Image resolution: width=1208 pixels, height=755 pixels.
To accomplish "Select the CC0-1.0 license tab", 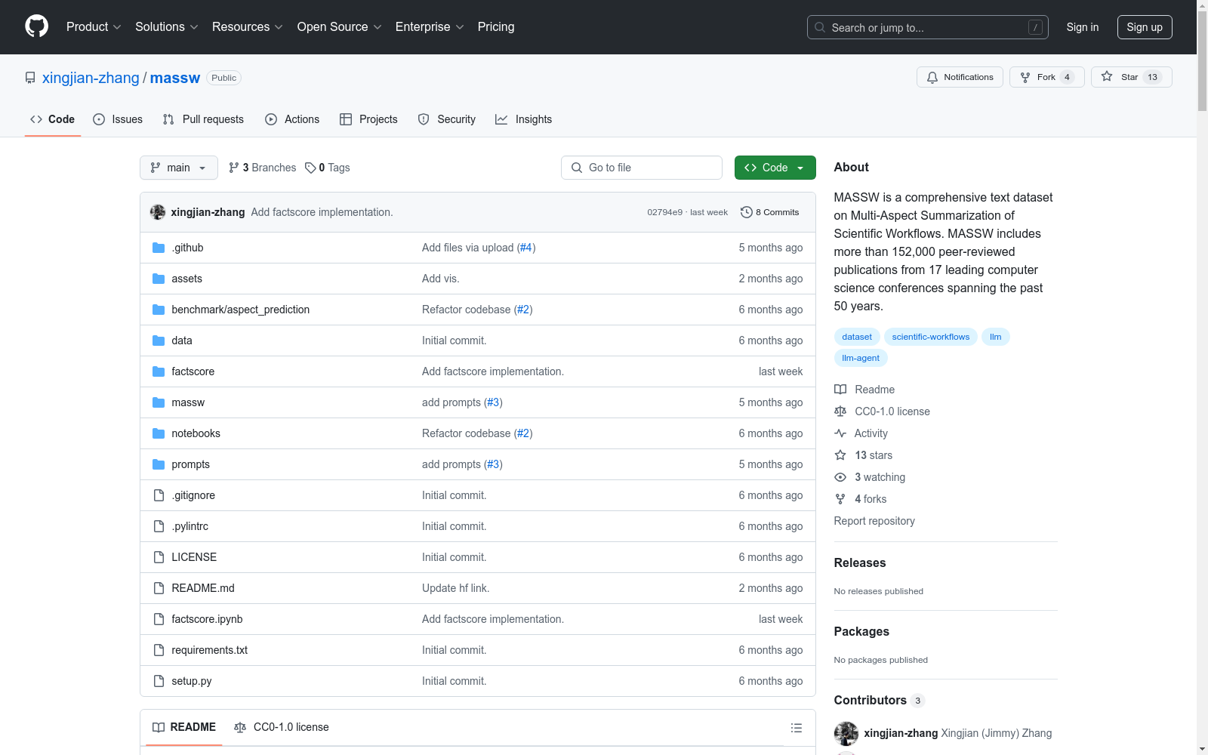I will click(282, 728).
